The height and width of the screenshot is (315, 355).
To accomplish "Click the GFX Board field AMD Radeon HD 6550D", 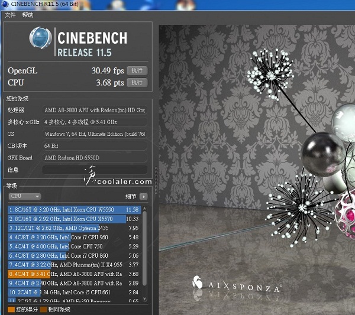I will pos(95,158).
